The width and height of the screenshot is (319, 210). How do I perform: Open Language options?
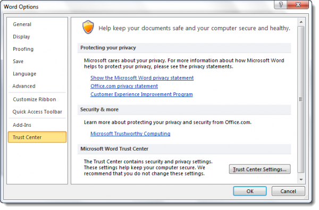click(24, 74)
